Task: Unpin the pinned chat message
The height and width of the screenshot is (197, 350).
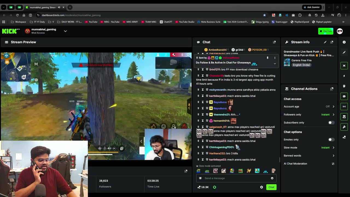Action: pos(267,58)
